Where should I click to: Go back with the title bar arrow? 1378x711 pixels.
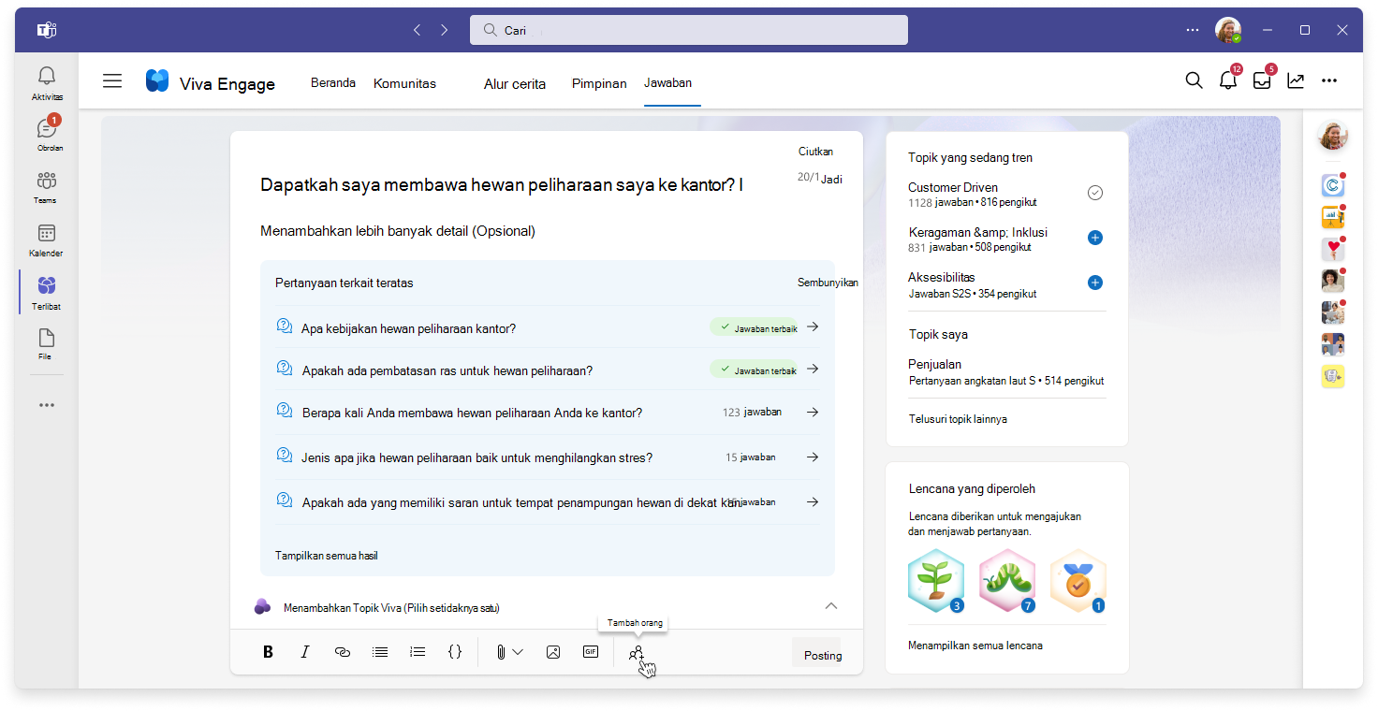[418, 30]
